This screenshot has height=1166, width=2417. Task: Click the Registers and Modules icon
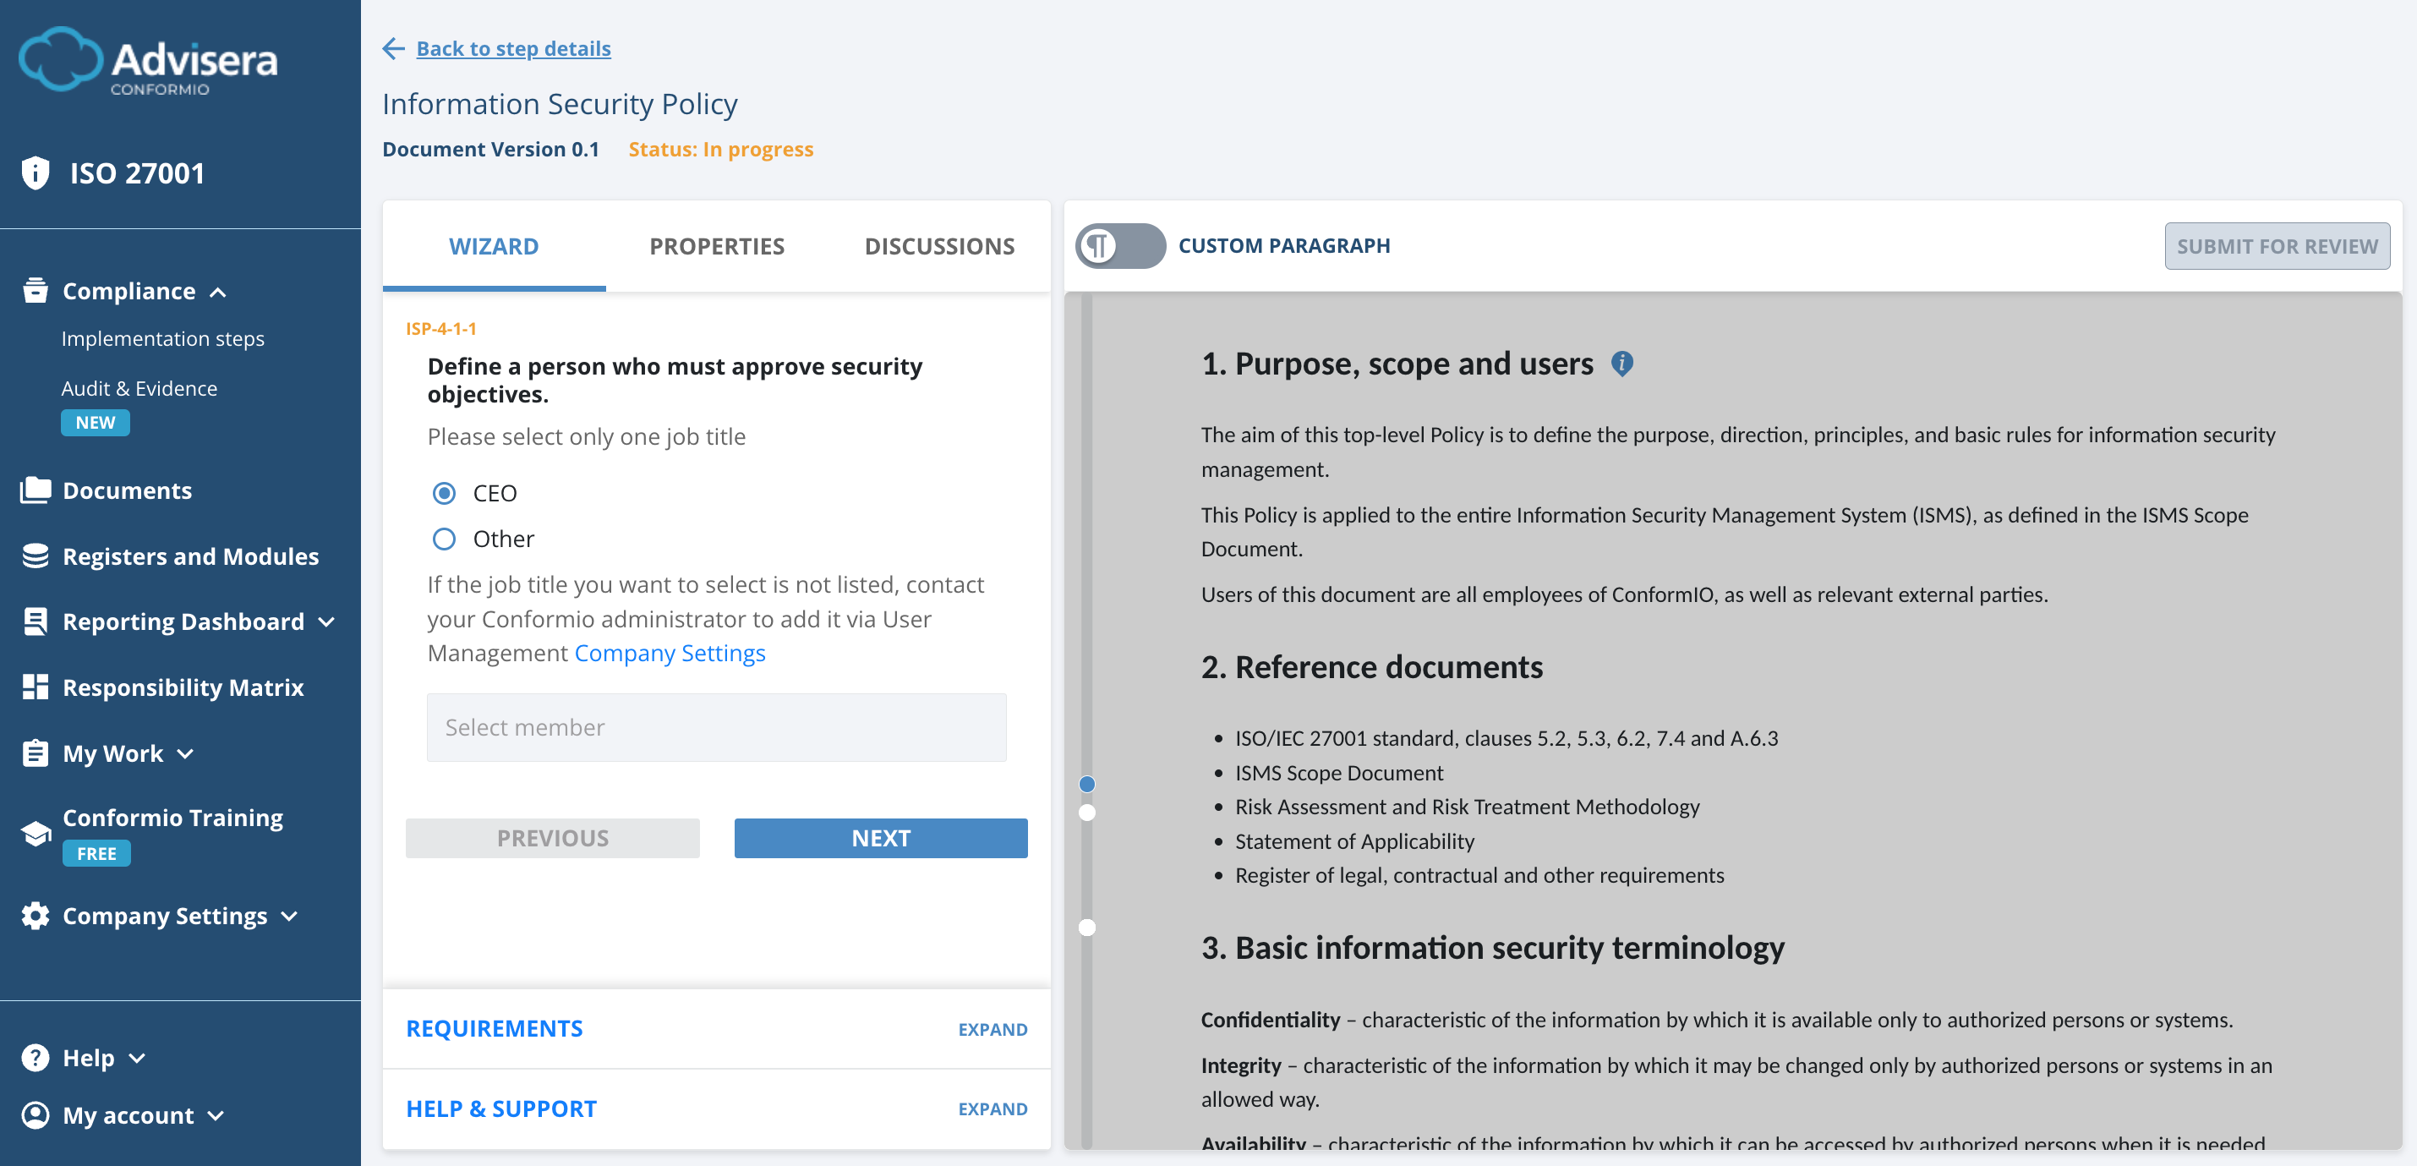click(x=35, y=556)
